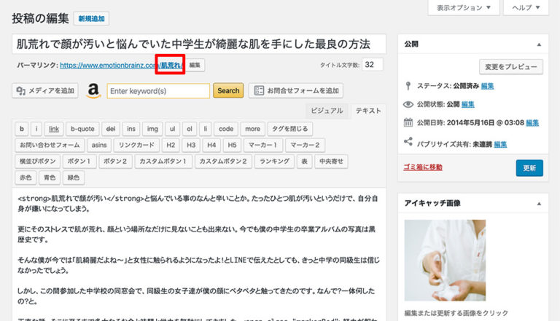Image resolution: width=560 pixels, height=321 pixels.
Task: Insert H5 heading tag
Action: coord(232,145)
